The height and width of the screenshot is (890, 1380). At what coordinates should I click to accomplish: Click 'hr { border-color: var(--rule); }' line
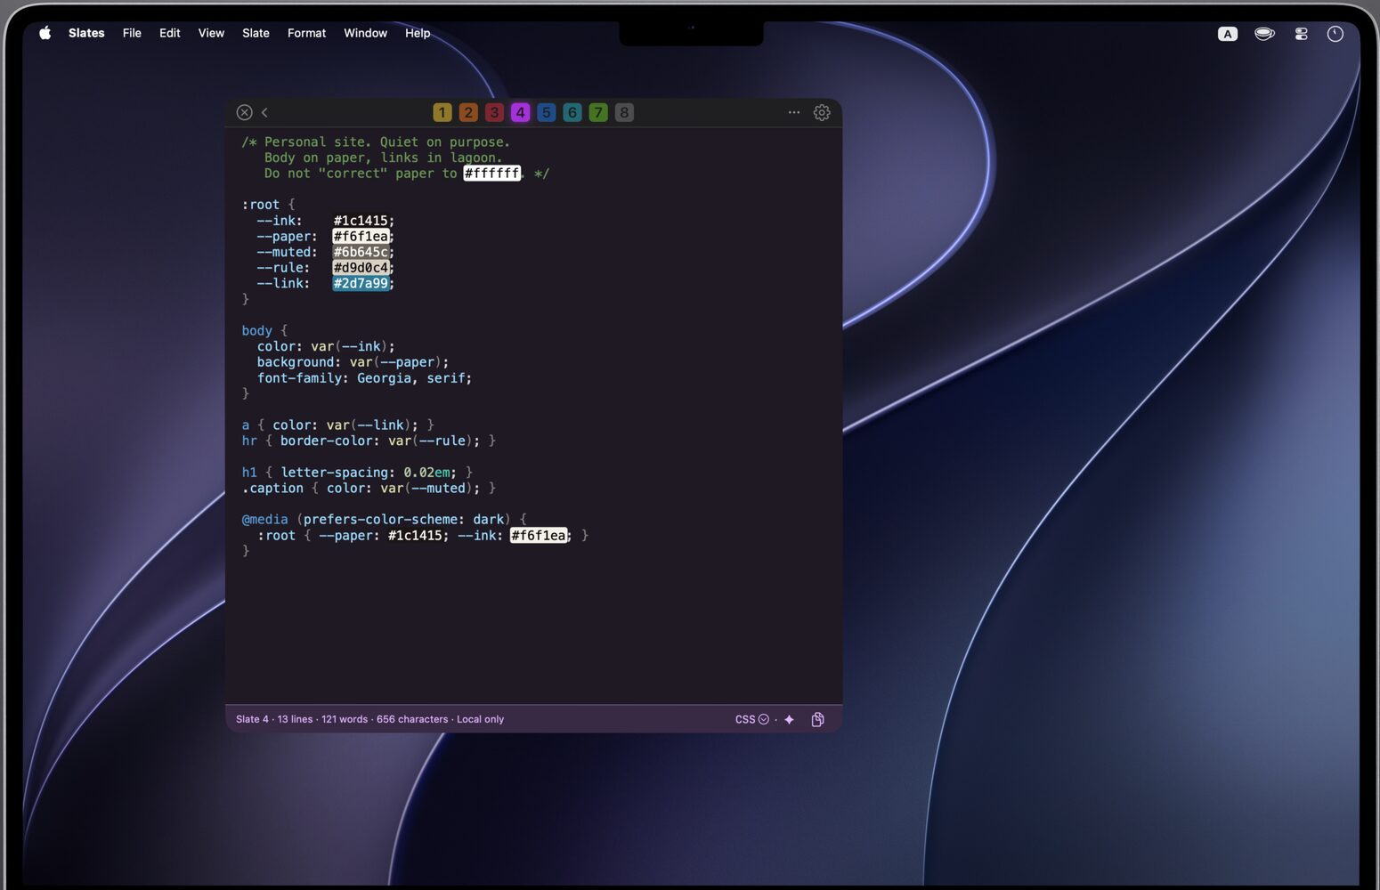369,441
